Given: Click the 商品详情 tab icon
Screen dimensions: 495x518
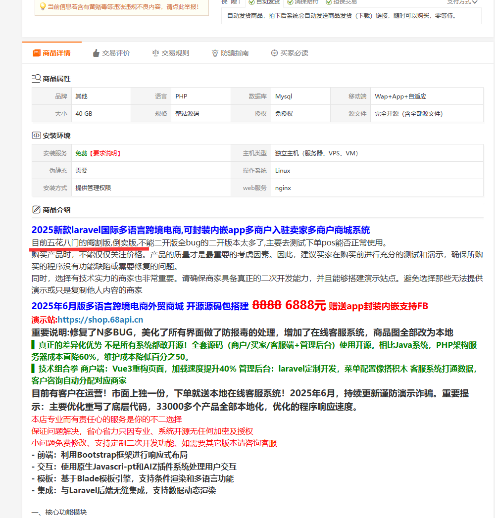Looking at the screenshot, I should [36, 53].
